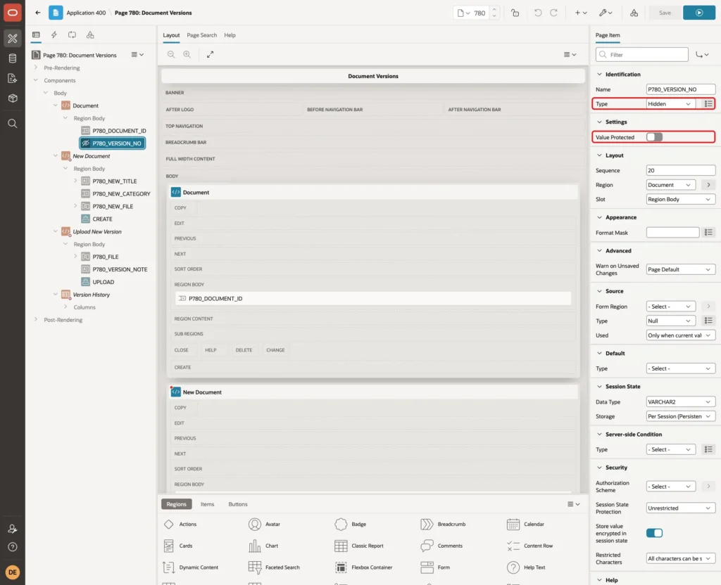Click the Classic Report region in gallery
The height and width of the screenshot is (585, 721).
coord(359,546)
